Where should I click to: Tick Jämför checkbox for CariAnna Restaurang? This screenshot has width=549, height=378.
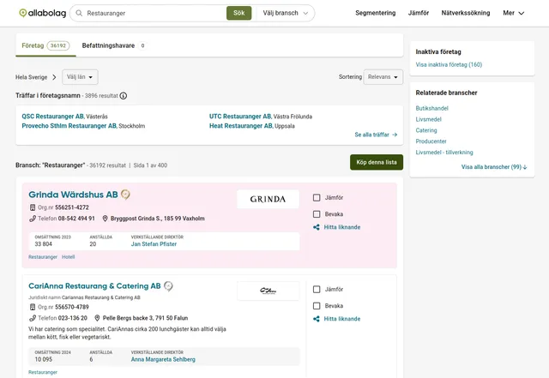tap(317, 290)
